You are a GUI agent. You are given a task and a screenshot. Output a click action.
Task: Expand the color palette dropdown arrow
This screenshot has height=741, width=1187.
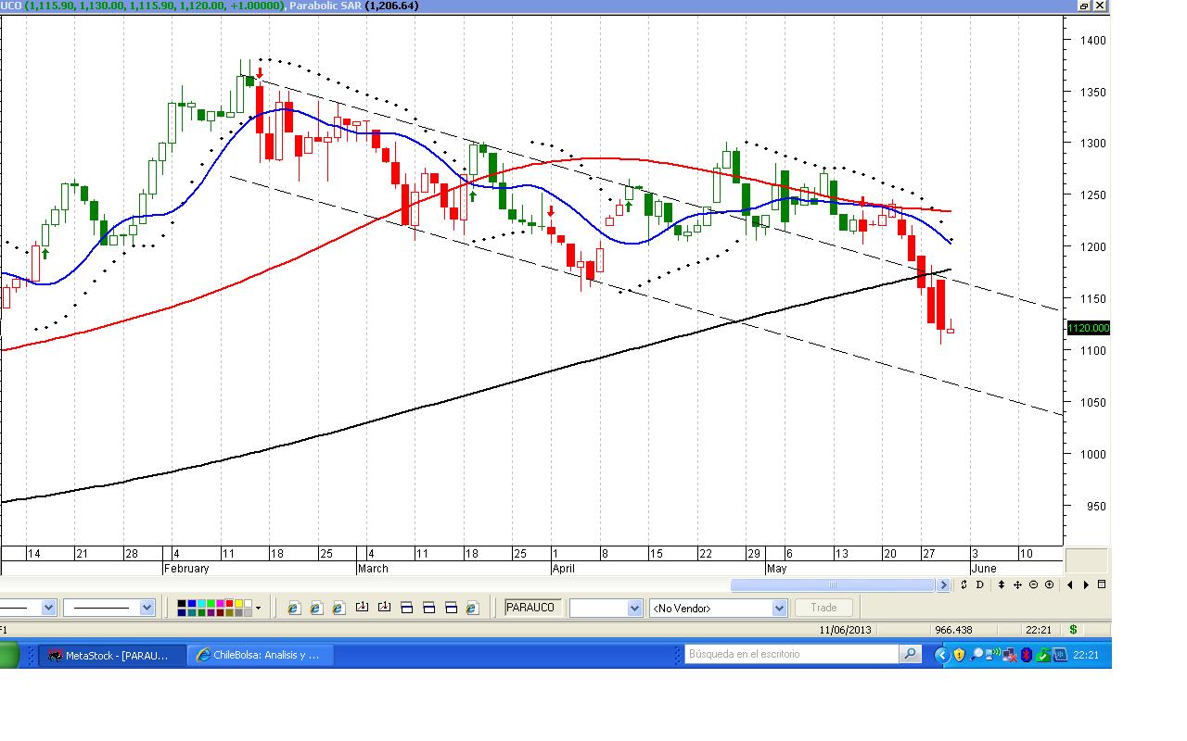(258, 609)
